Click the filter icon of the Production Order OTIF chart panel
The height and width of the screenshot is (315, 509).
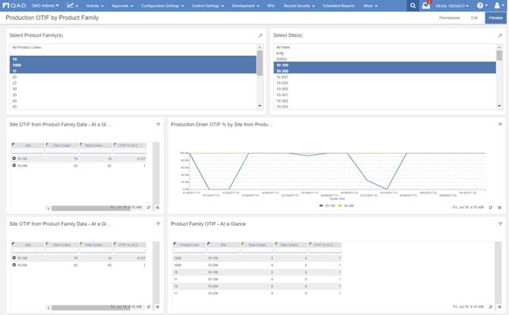pos(500,124)
